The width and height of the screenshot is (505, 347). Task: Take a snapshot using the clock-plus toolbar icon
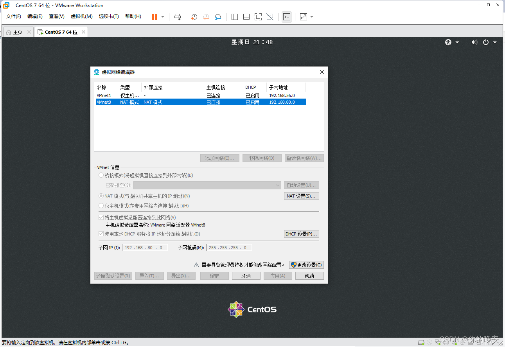194,17
